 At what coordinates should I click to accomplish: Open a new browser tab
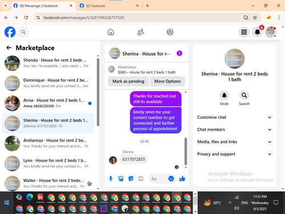pos(148,6)
